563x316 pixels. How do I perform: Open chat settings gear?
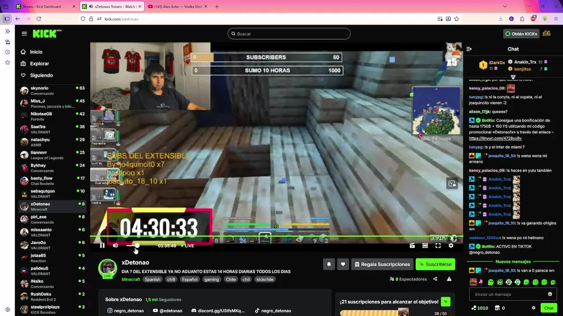[534, 308]
